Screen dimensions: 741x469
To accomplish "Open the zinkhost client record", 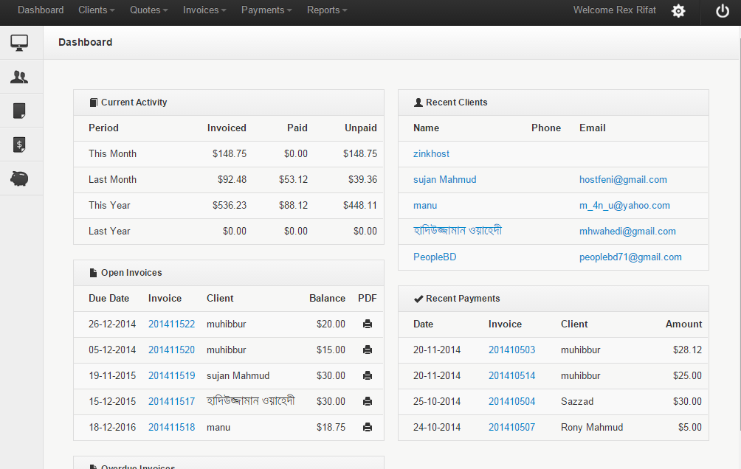I will [431, 153].
